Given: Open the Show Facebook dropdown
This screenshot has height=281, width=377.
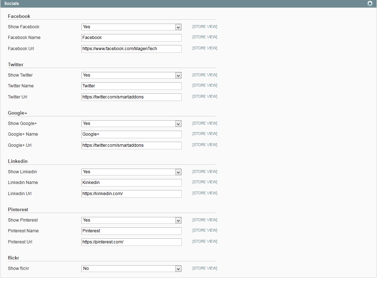Looking at the screenshot, I should (131, 27).
